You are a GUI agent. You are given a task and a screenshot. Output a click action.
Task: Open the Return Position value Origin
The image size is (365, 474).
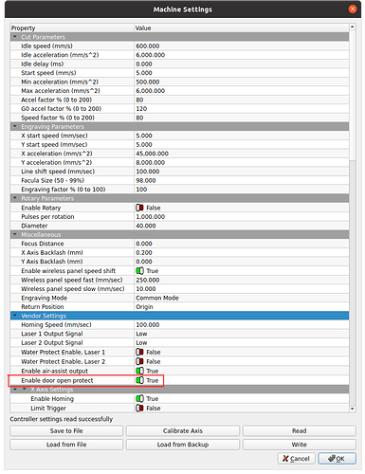[x=144, y=307]
